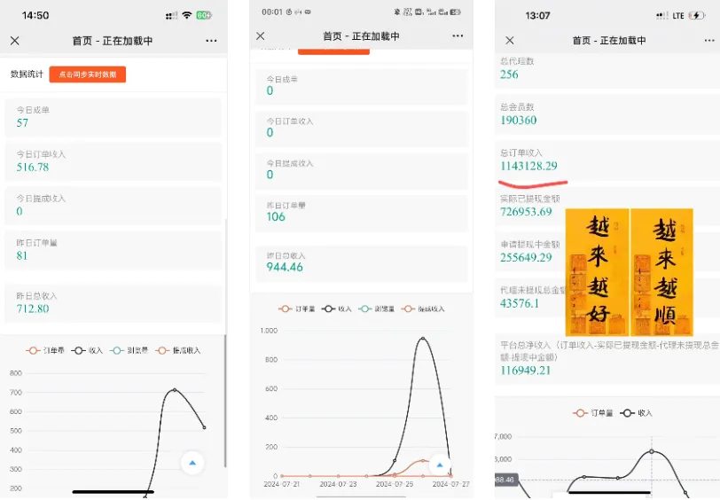The image size is (720, 500).
Task: Open the three-dot menu in the 00:01 screenshot
Action: pyautogui.click(x=458, y=36)
